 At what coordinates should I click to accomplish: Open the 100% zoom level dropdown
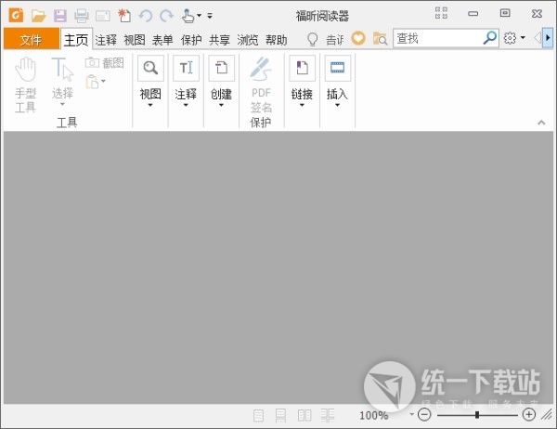(411, 414)
